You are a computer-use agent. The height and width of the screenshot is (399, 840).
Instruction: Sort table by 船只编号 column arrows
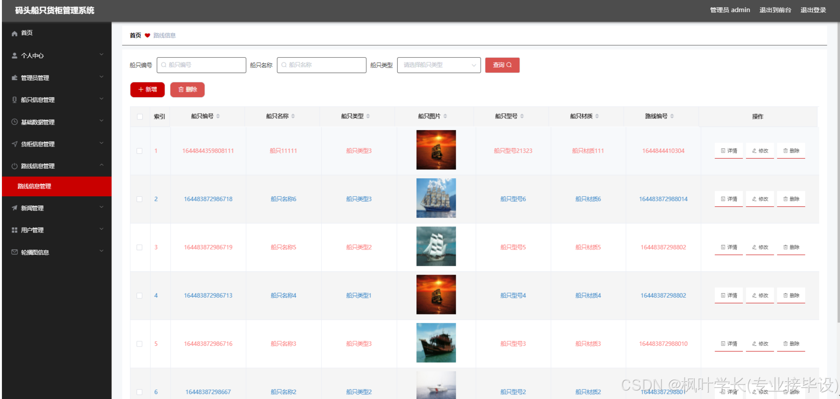218,116
